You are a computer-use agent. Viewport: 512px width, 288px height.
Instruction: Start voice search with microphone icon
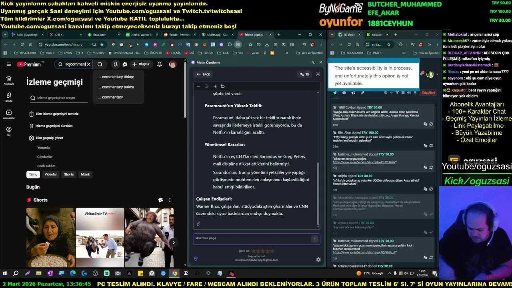click(x=116, y=64)
